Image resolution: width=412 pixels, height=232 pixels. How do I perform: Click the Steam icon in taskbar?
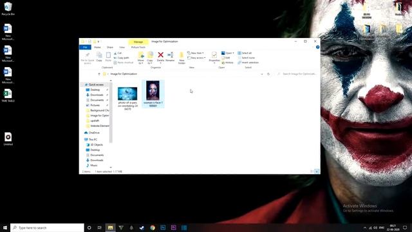[x=142, y=227]
